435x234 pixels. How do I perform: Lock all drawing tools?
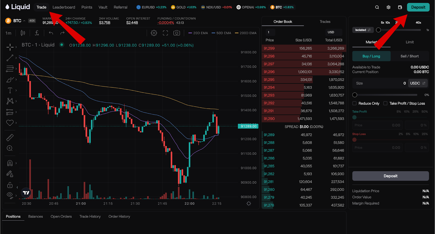(x=10, y=185)
